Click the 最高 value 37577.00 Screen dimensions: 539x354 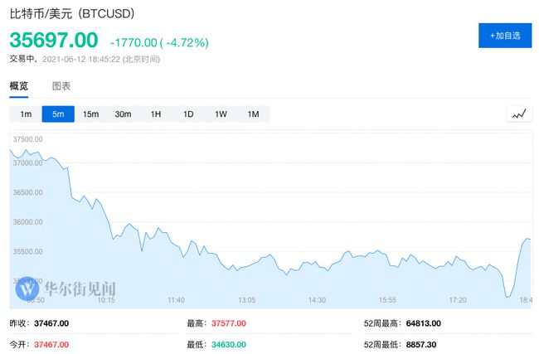(x=229, y=323)
